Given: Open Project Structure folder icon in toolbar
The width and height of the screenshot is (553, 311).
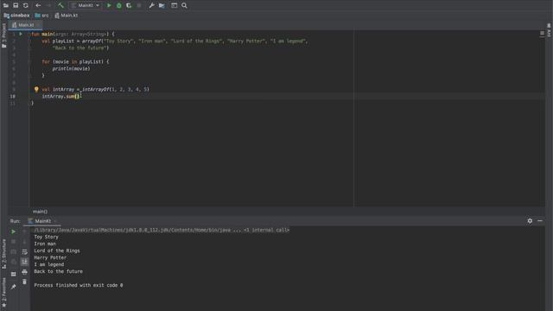Looking at the screenshot, I should 162,5.
